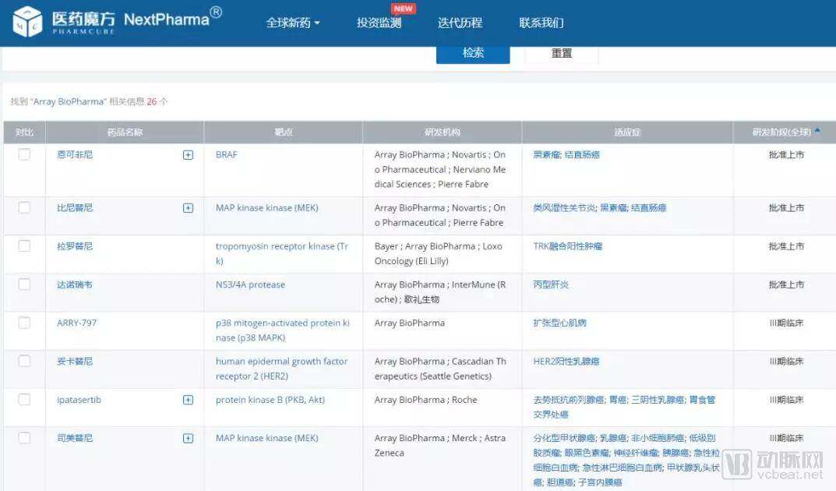Expand the plus icon beside 司美替尼
Screen dimensions: 836x491
click(188, 438)
